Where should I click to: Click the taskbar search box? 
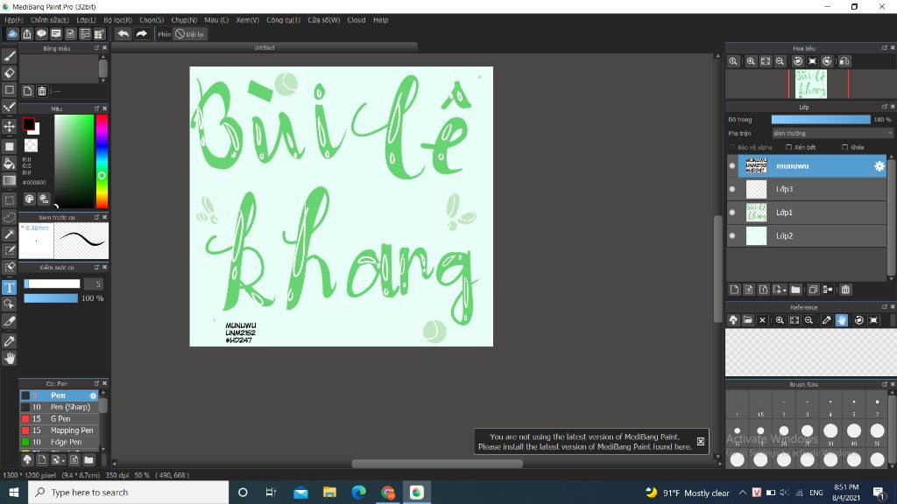(128, 493)
